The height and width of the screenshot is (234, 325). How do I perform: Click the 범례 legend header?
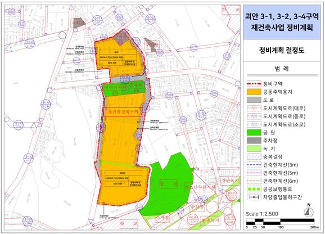(x=282, y=69)
